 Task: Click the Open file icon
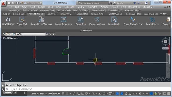(x=13, y=3)
